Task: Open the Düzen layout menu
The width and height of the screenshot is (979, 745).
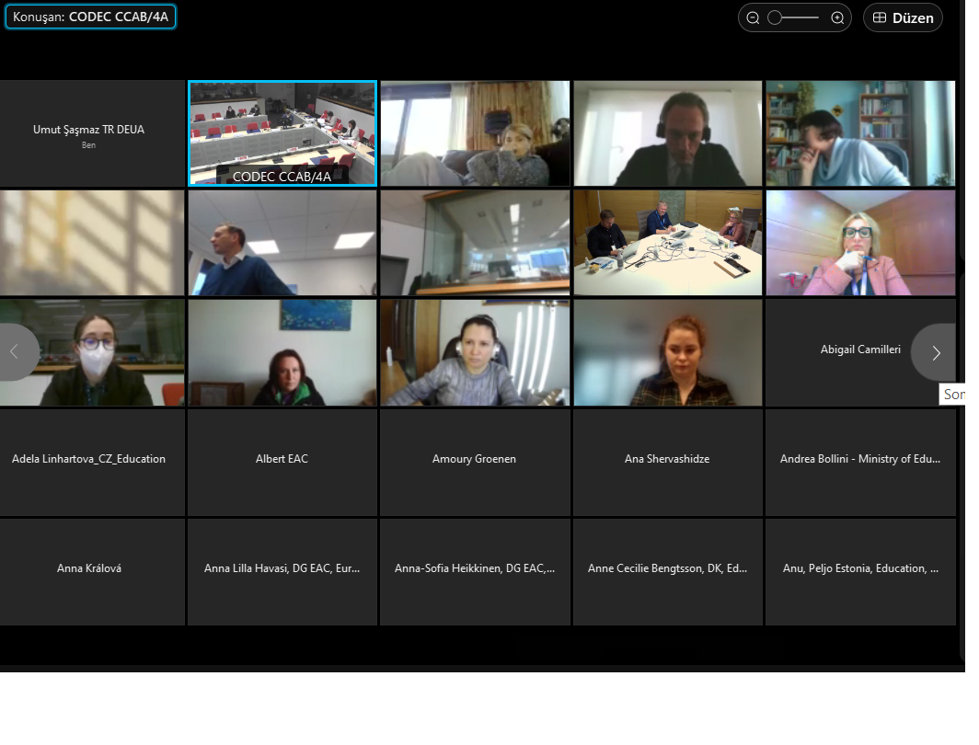Action: (903, 17)
